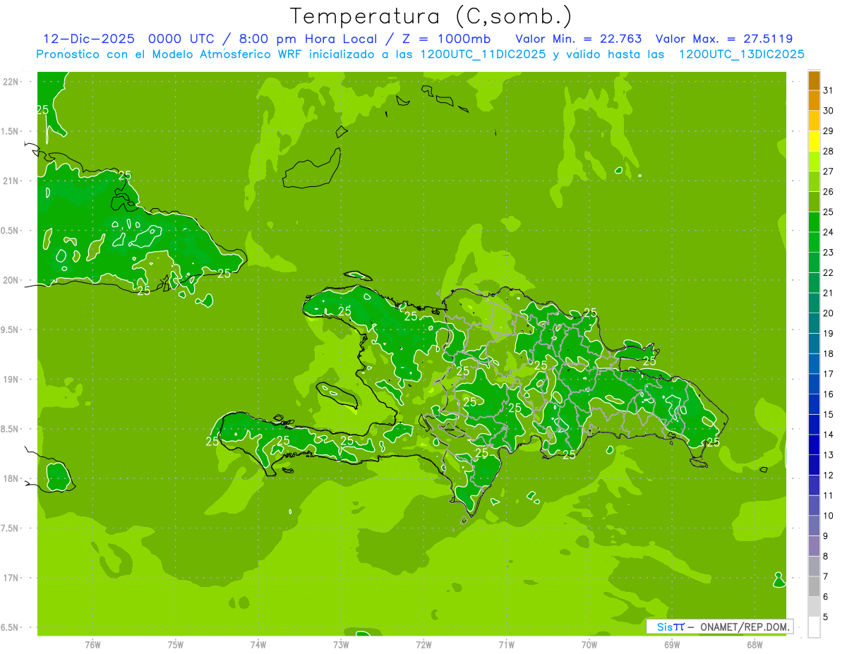The width and height of the screenshot is (847, 654).
Task: Click the '9.5N' latitude axis label
Action: [x=10, y=329]
